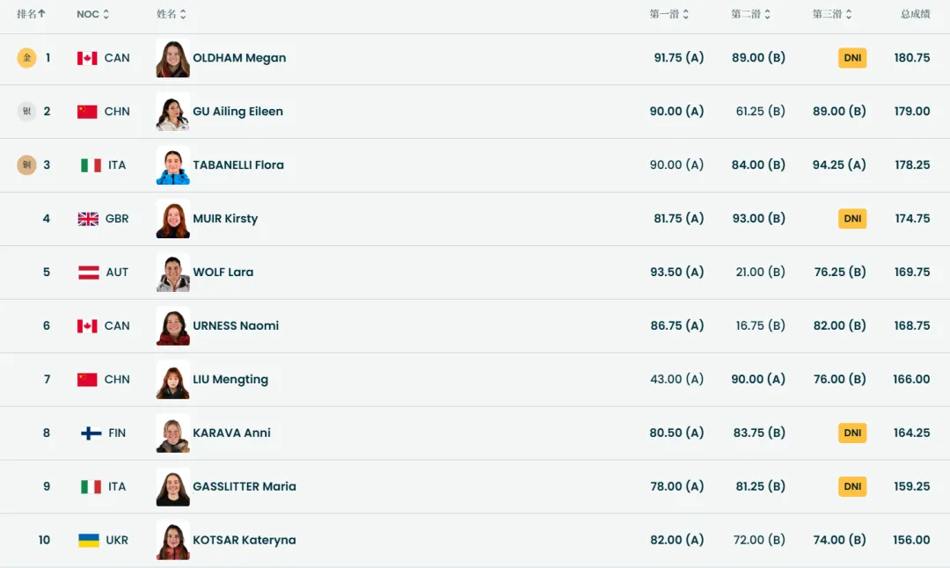Sort by 第三滑 third run score
The height and width of the screenshot is (568, 950).
tap(832, 14)
